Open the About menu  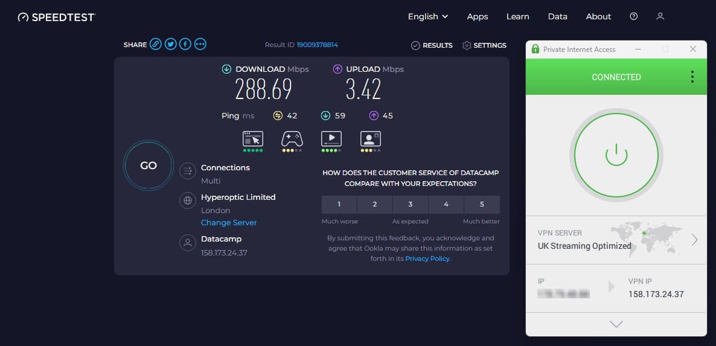tap(599, 16)
